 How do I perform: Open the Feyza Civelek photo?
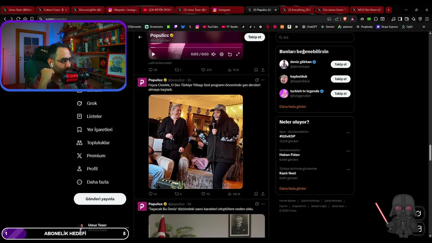click(x=196, y=142)
